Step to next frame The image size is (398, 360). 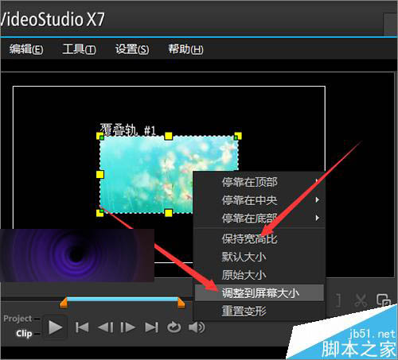point(128,327)
